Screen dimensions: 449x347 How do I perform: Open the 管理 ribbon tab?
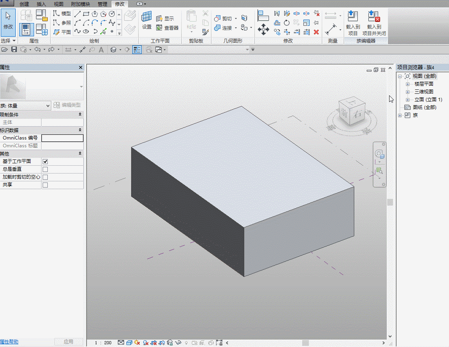[x=102, y=4]
